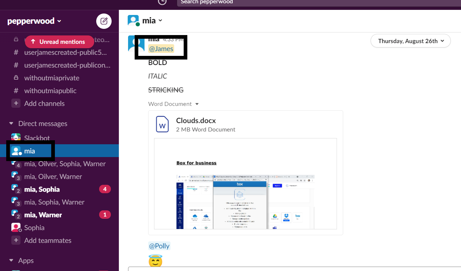This screenshot has height=271, width=461.
Task: Click the Word file icon for Clouds.docx
Action: pyautogui.click(x=162, y=124)
